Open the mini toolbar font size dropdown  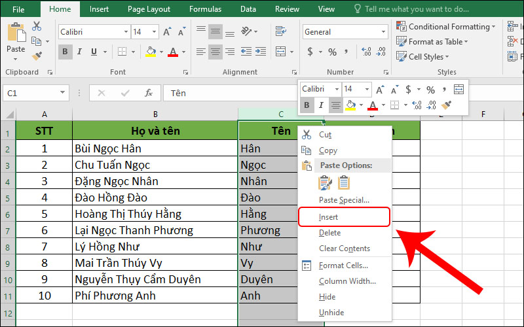(x=367, y=89)
